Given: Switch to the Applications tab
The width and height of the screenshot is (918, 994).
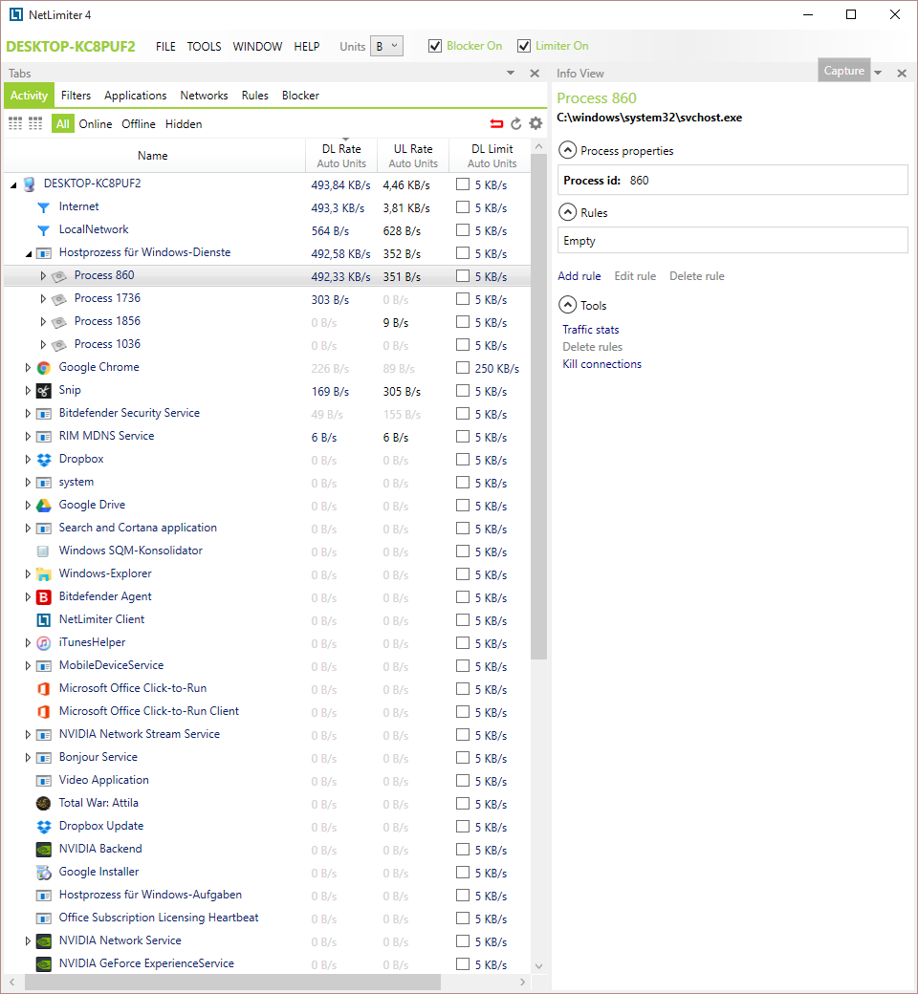Looking at the screenshot, I should pyautogui.click(x=136, y=96).
